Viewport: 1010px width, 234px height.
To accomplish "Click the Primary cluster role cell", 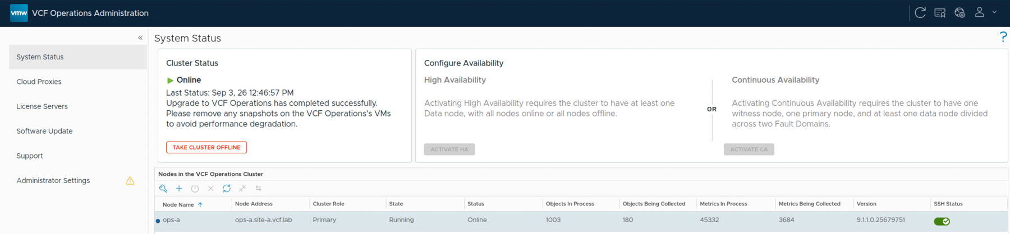I will pyautogui.click(x=324, y=220).
